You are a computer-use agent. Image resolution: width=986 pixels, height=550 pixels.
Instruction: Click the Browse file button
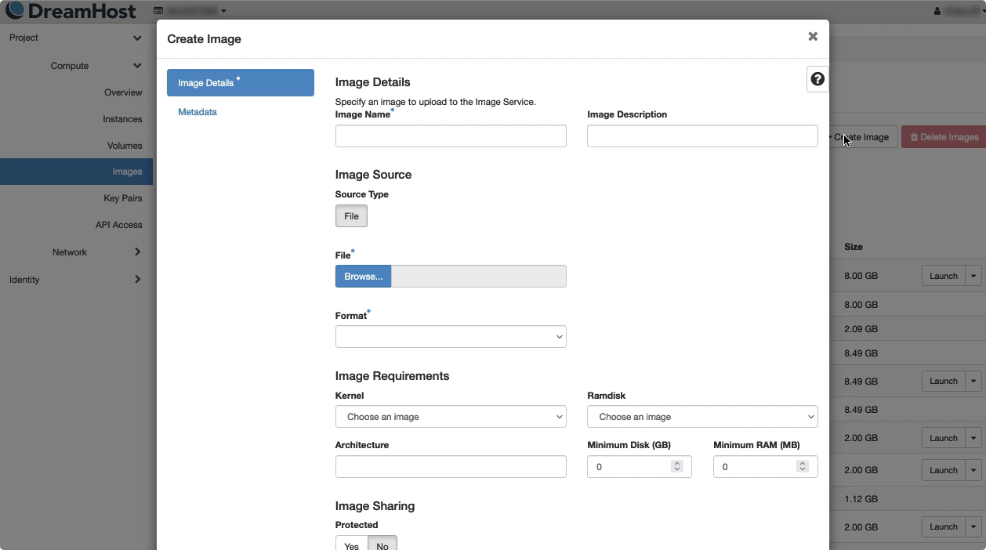coord(363,277)
